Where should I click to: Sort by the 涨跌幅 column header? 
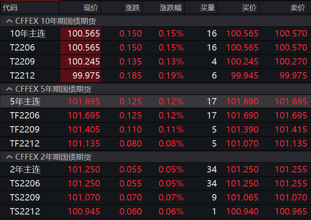171,7
